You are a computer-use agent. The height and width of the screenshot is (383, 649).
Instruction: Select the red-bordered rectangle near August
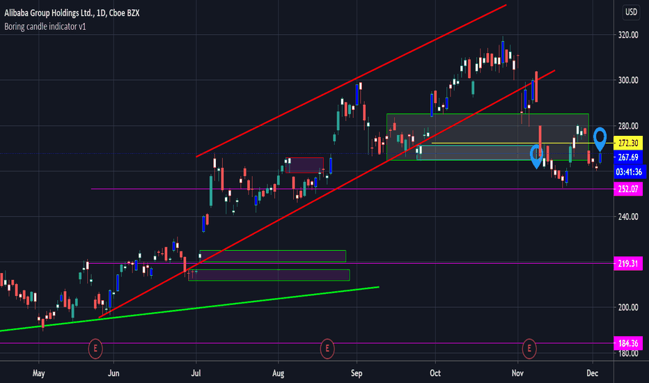tap(304, 165)
